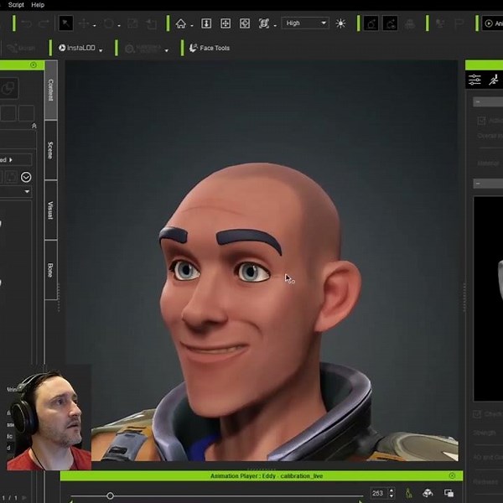Click the Undo arrow in toolbar
Image resolution: width=503 pixels, height=503 pixels.
tap(26, 23)
